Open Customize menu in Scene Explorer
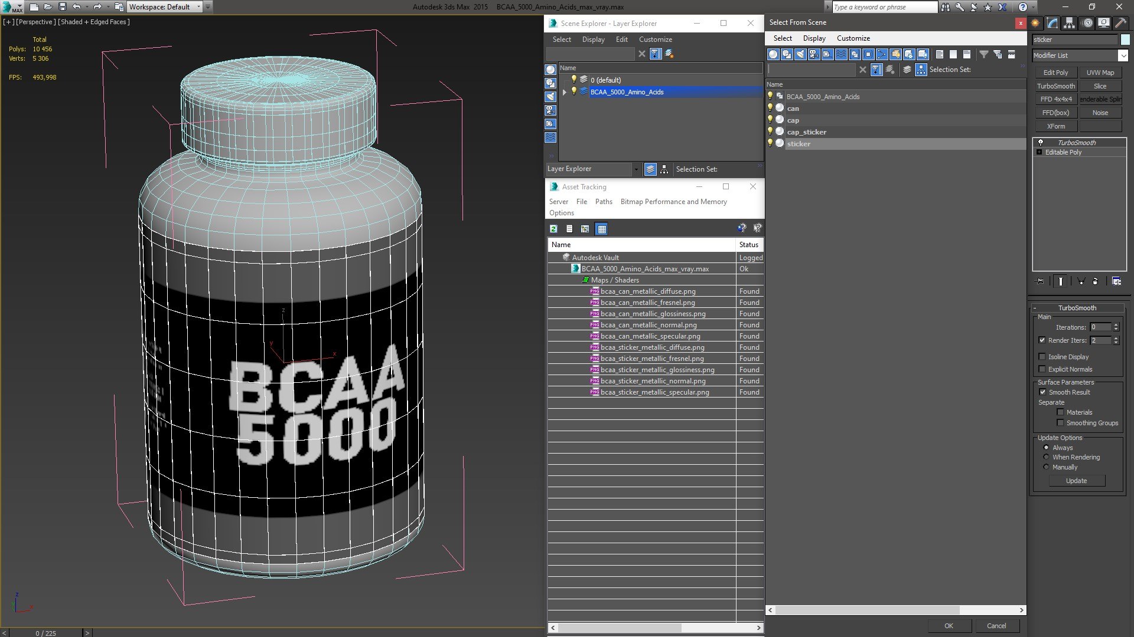 [x=655, y=40]
